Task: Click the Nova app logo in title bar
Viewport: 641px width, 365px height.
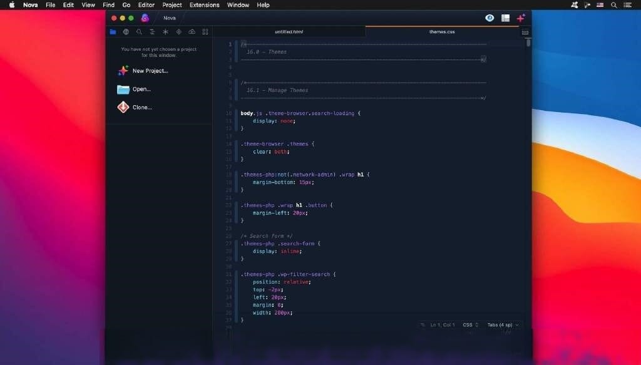Action: tap(145, 18)
